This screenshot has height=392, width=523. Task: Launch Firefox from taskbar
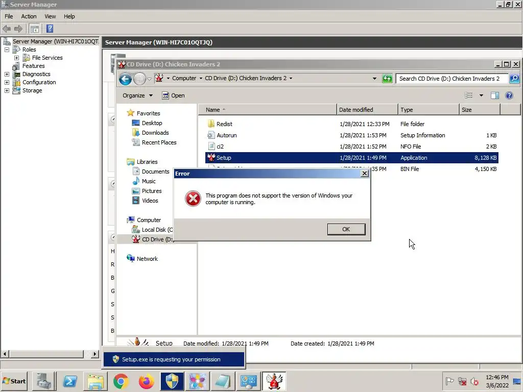coord(146,381)
